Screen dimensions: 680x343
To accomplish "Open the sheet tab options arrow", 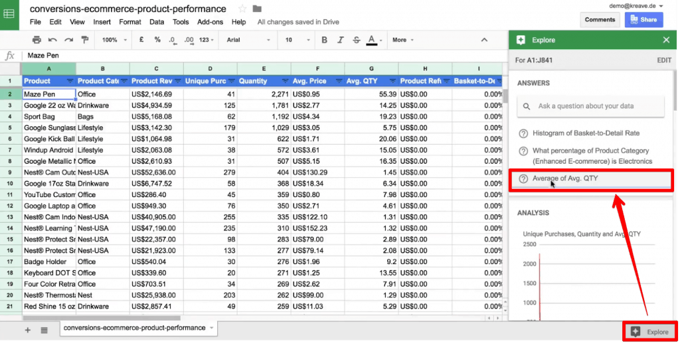I will tap(212, 328).
